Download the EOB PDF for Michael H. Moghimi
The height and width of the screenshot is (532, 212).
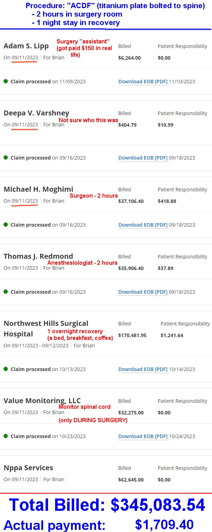pyautogui.click(x=143, y=225)
